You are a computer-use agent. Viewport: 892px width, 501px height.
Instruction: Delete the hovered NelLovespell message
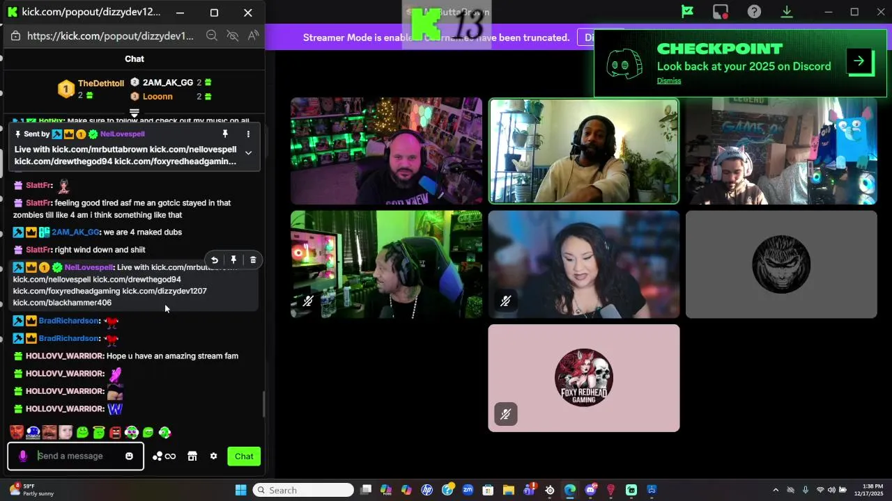(x=253, y=260)
